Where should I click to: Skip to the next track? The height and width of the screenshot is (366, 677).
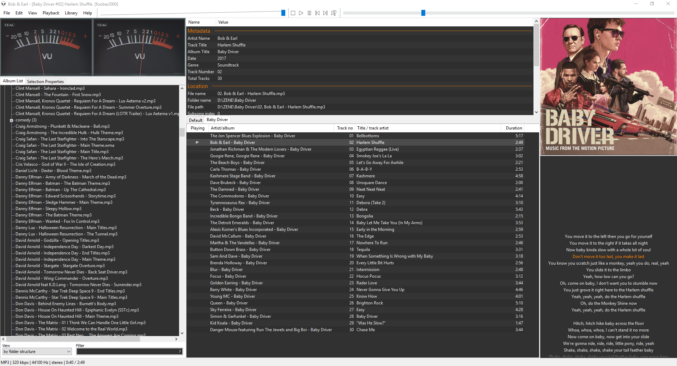[x=325, y=13]
